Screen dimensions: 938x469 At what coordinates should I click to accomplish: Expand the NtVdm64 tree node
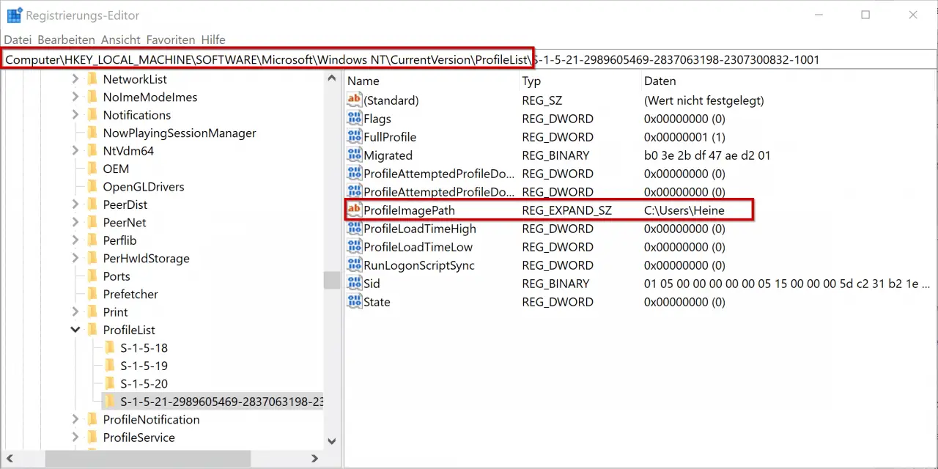75,151
